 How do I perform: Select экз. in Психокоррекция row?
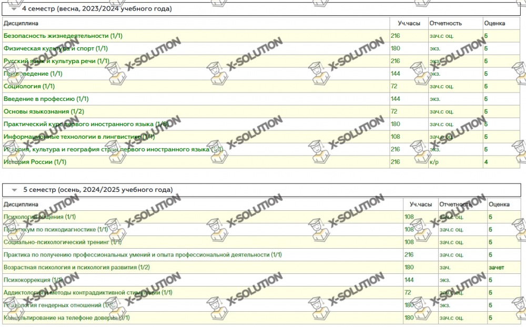coord(445,280)
